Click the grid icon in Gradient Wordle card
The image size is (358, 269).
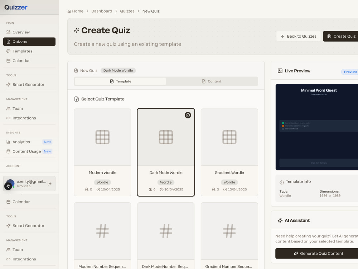(229, 137)
